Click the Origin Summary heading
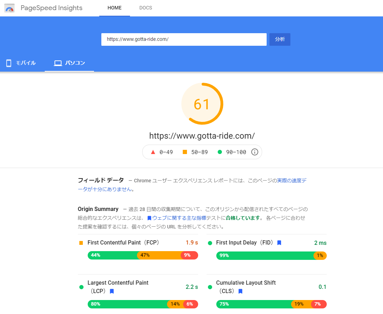This screenshot has height=314, width=383. (x=98, y=209)
